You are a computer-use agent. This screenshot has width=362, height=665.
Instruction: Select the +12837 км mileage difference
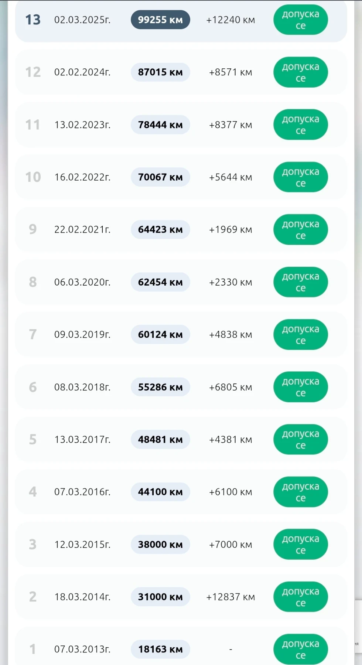click(230, 597)
